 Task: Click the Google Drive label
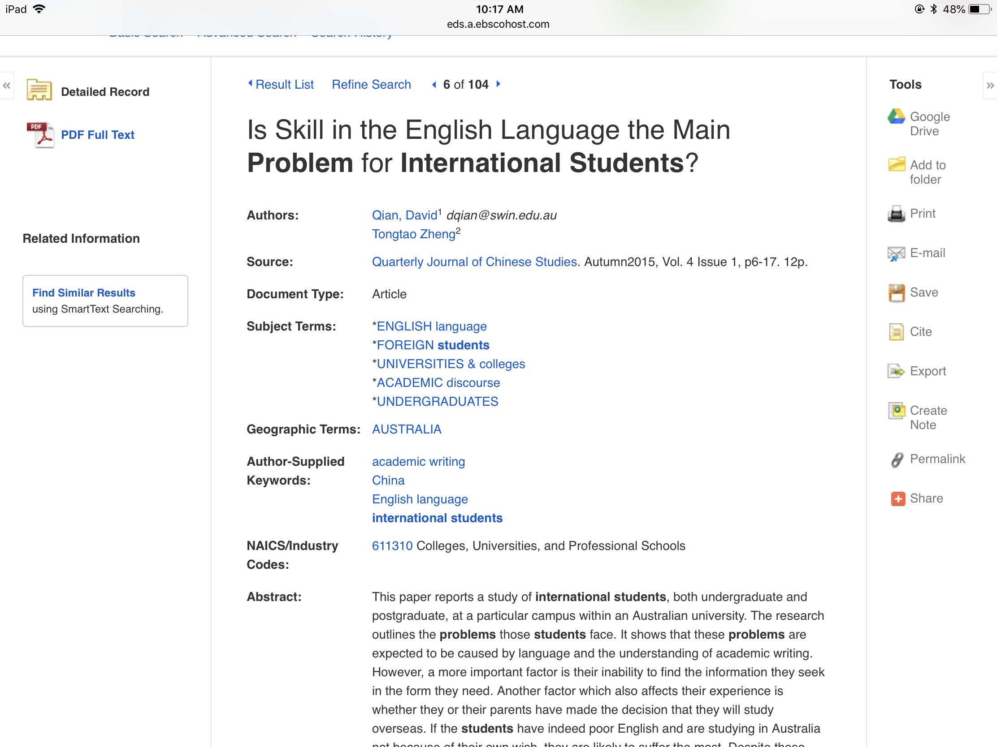(929, 124)
